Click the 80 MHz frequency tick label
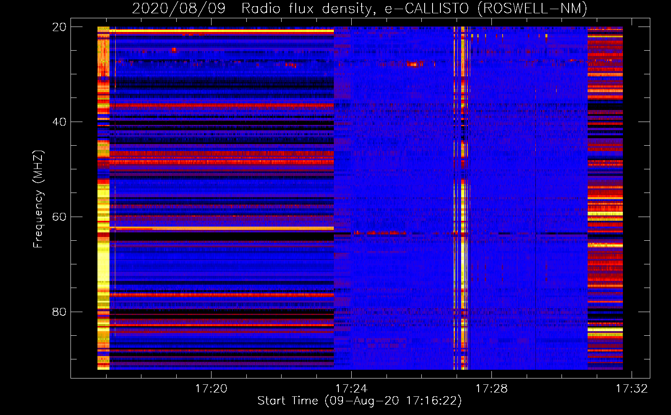Screen dimensions: 671x415 click(59, 312)
